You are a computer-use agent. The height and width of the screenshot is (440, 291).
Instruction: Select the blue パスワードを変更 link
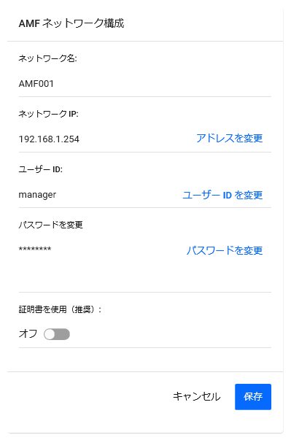225,250
